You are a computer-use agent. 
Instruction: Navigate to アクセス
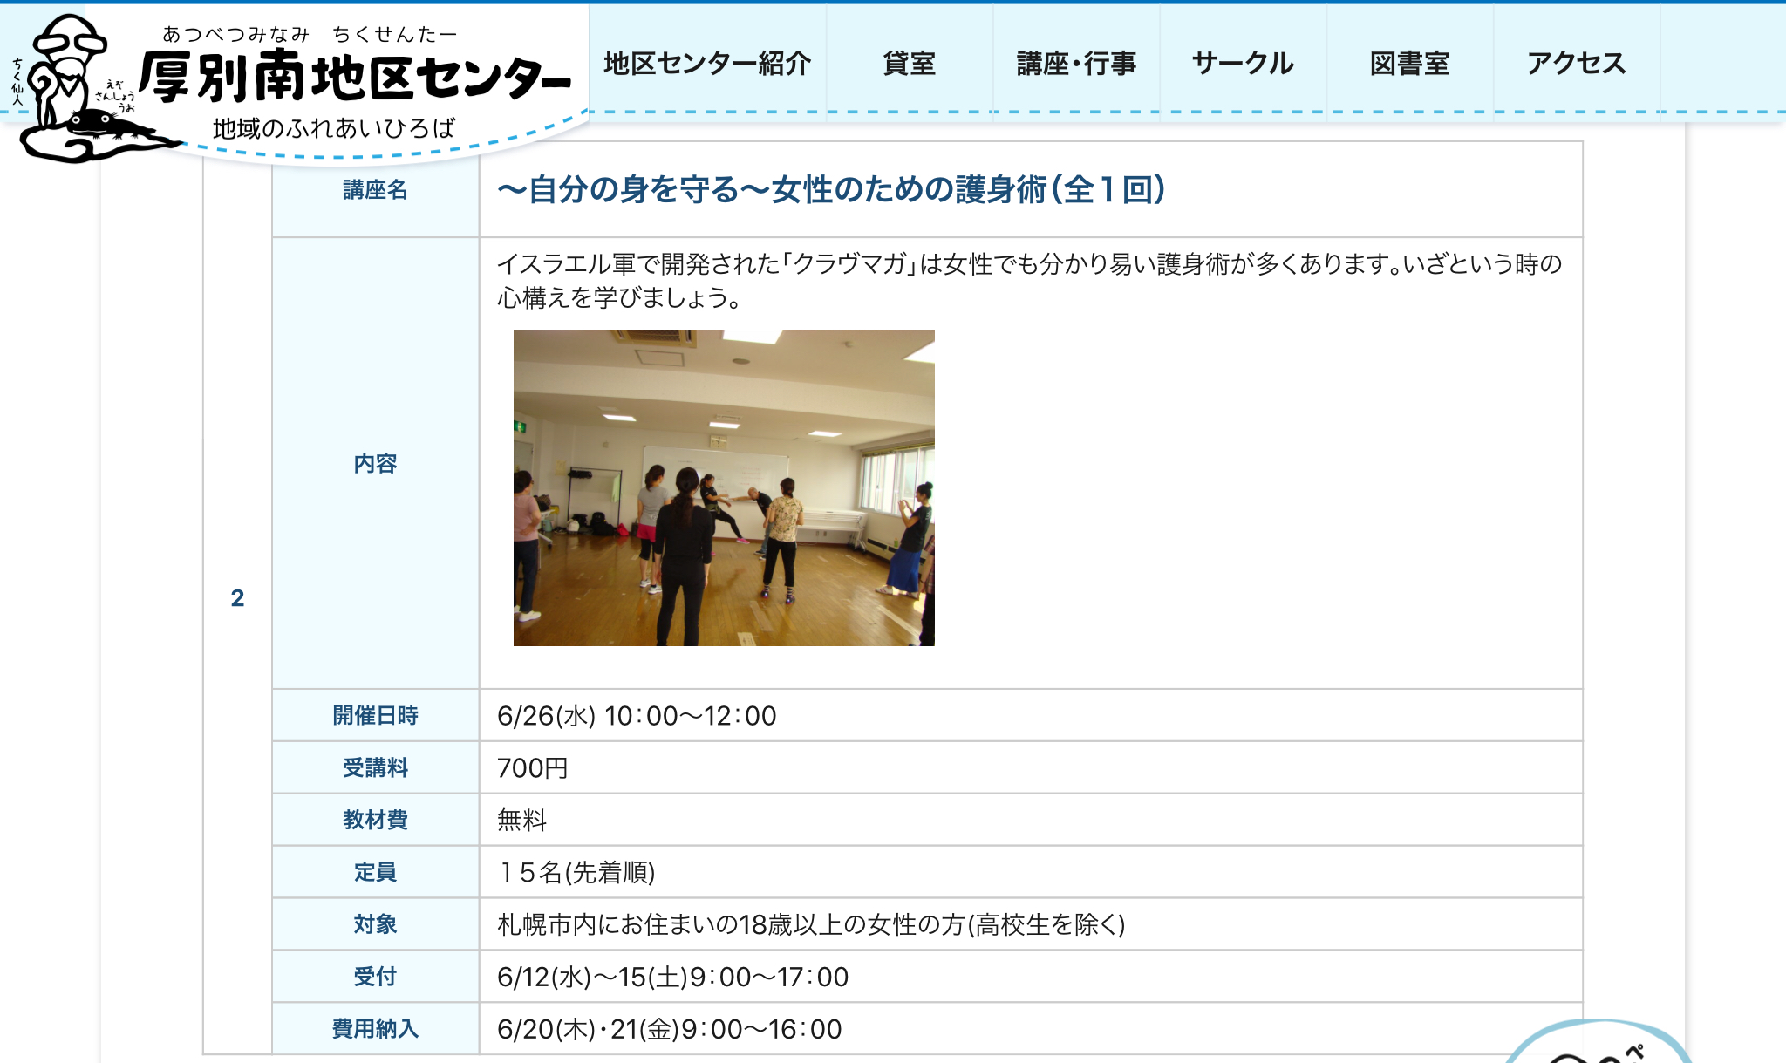(1576, 64)
